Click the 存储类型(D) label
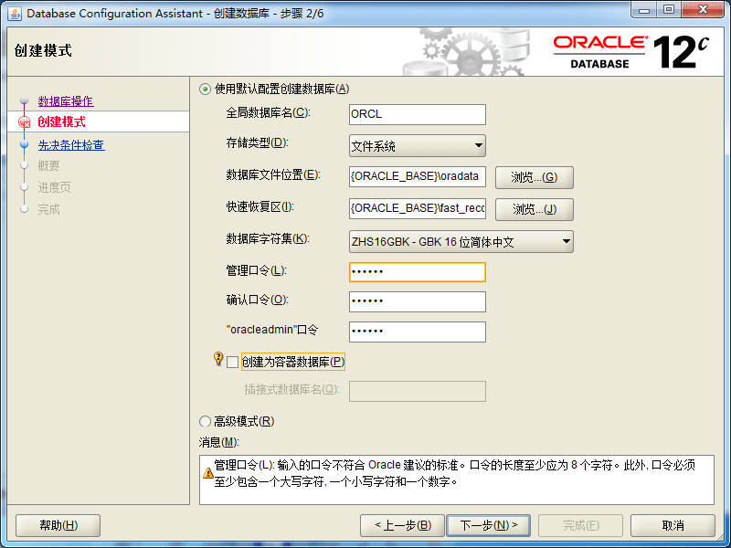The height and width of the screenshot is (548, 731). click(x=258, y=142)
